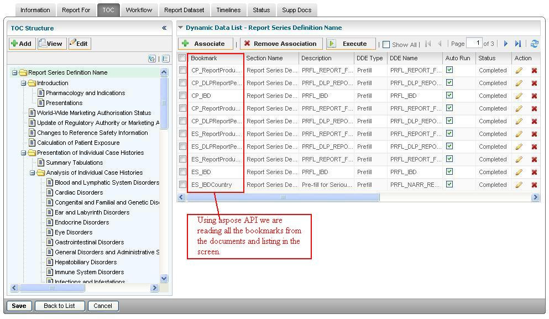Screen dimensions: 549x319
Task: Switch to the Supp Docs tab
Action: [x=296, y=10]
